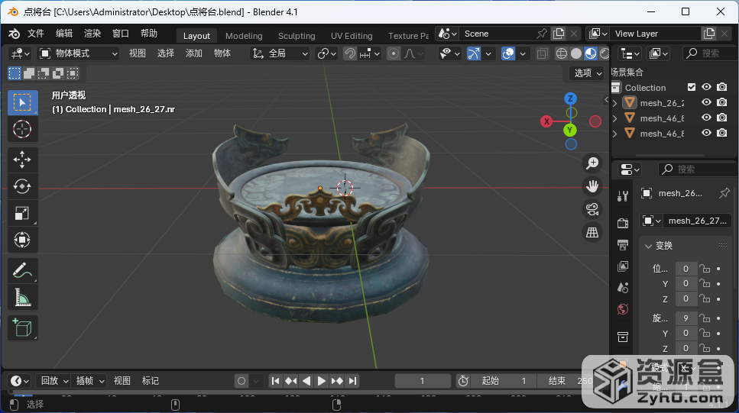The height and width of the screenshot is (413, 739).
Task: Activate the Rotate tool
Action: 22,186
